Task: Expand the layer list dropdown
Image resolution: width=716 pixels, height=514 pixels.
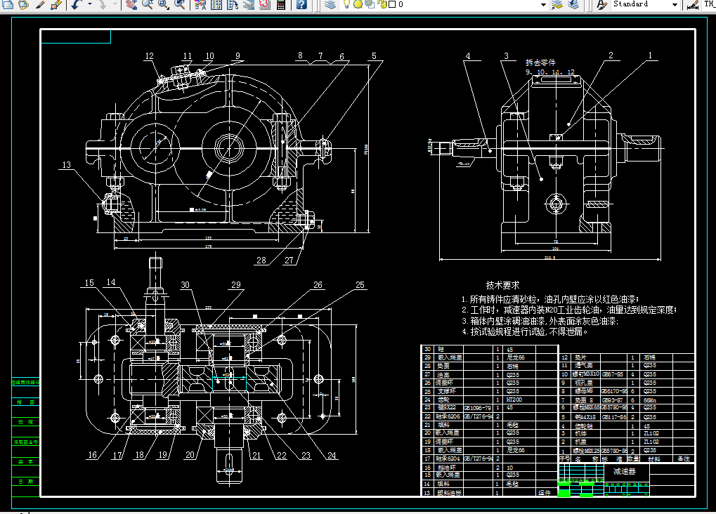Action: click(x=543, y=4)
